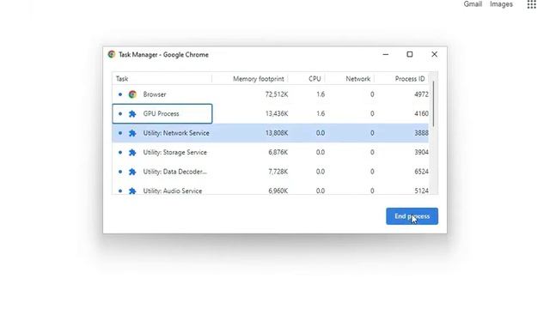Screen dimensions: 550x309
Task: Open the Google apps grid icon
Action: tap(531, 4)
